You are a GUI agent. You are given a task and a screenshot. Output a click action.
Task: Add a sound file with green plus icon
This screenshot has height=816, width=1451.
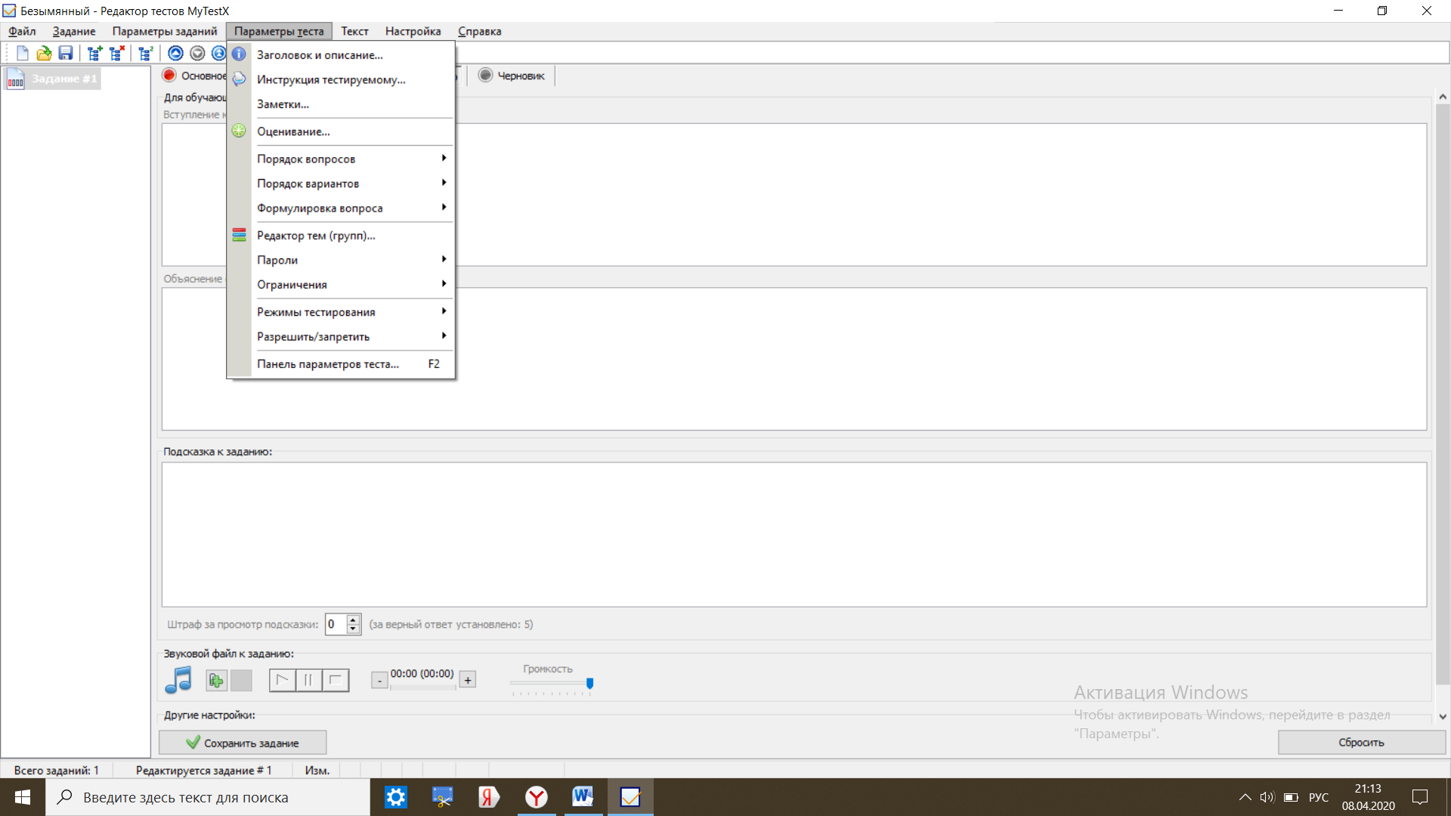[216, 680]
